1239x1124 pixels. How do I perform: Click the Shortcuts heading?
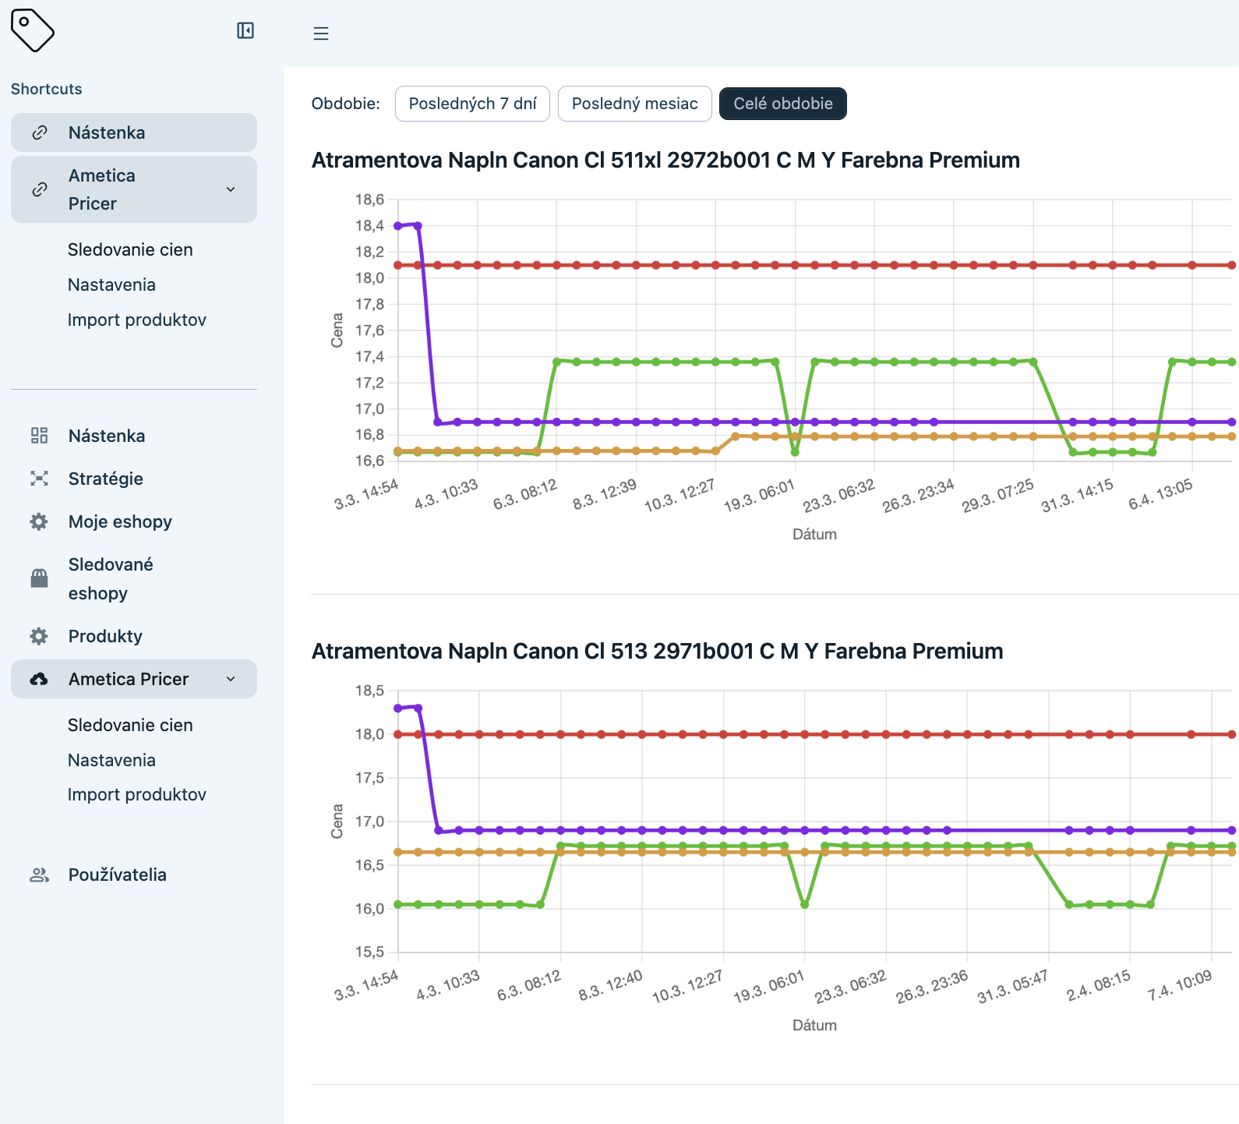click(46, 89)
